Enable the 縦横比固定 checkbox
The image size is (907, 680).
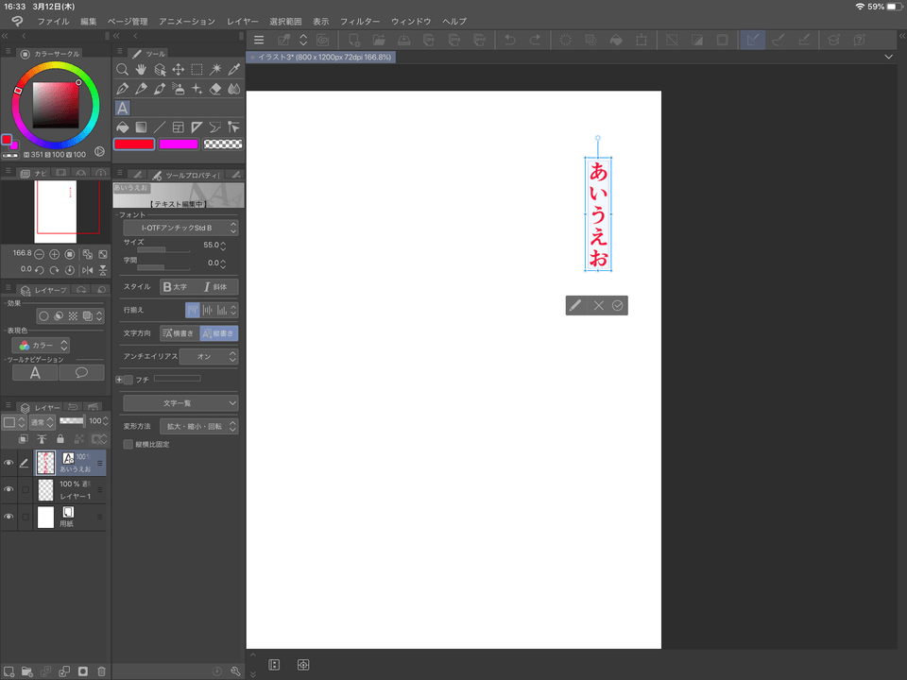pos(128,444)
